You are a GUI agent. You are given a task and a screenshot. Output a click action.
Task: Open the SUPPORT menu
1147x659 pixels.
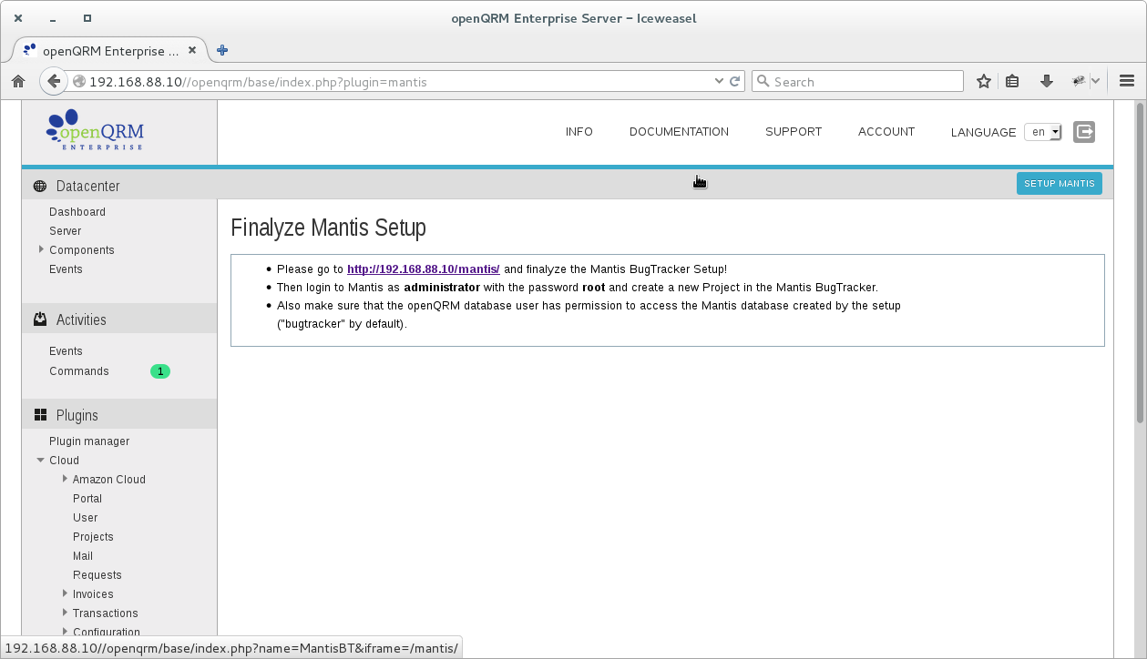(794, 132)
